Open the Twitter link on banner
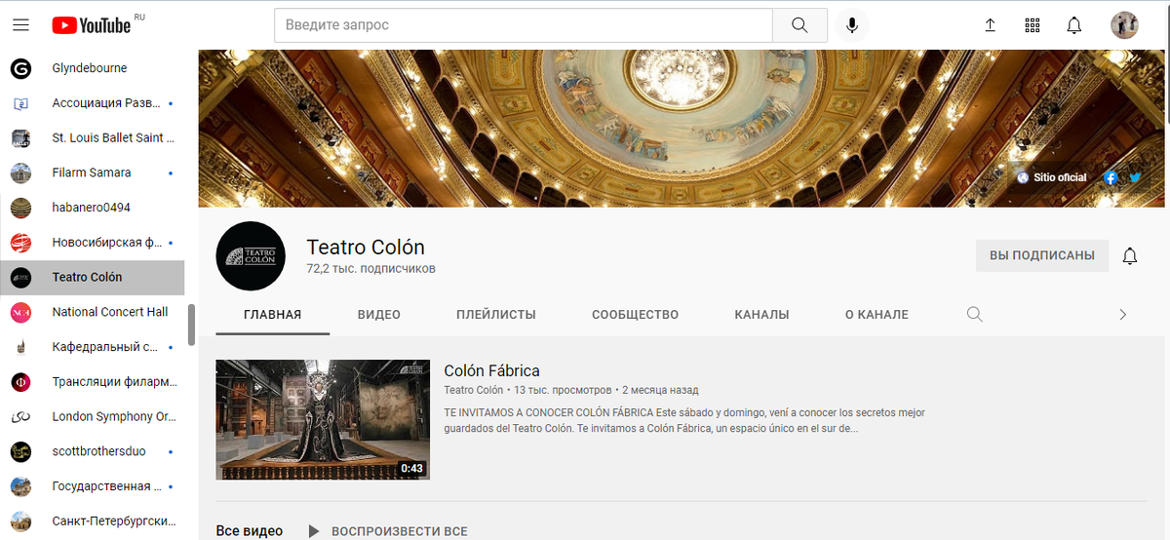The width and height of the screenshot is (1170, 540). coord(1135,177)
